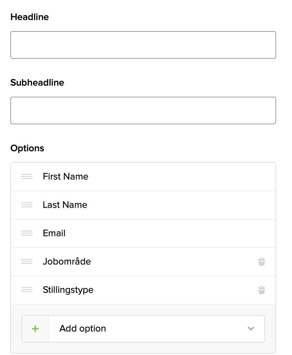The height and width of the screenshot is (355, 292).
Task: Click the Email option label
Action: pyautogui.click(x=54, y=233)
